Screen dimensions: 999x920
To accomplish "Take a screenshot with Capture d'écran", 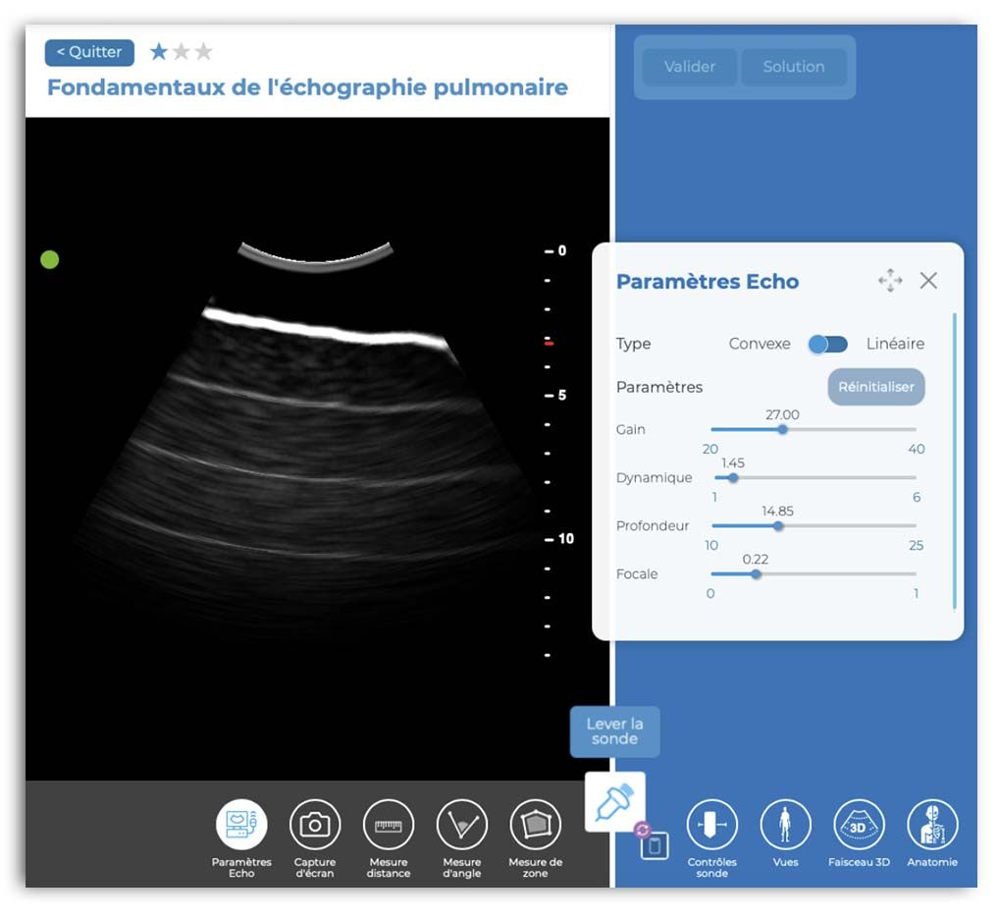I will click(x=315, y=825).
